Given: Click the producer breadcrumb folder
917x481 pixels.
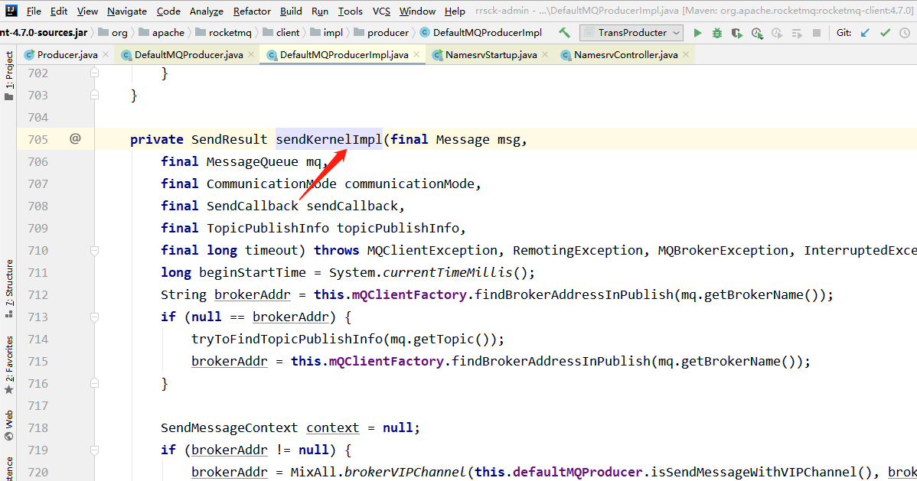Looking at the screenshot, I should coord(381,33).
